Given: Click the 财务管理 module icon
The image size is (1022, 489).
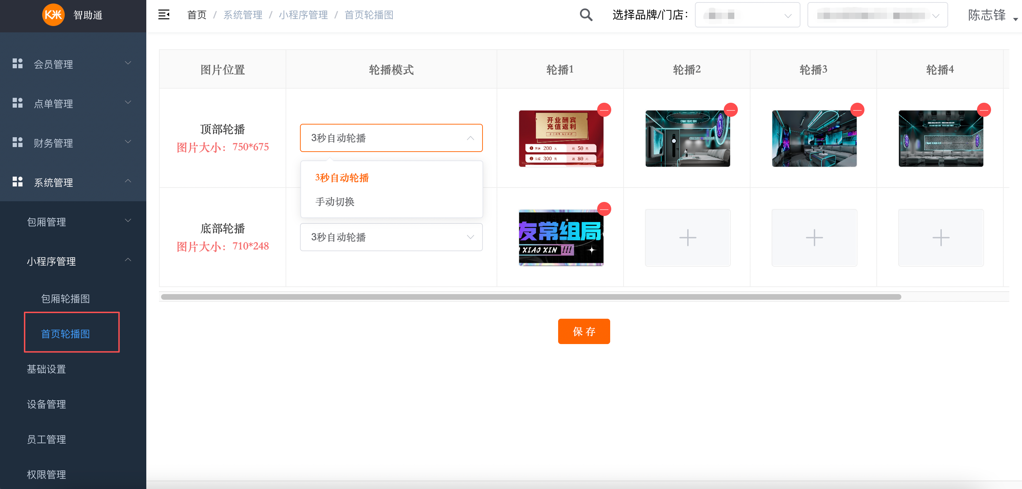Looking at the screenshot, I should [x=18, y=142].
